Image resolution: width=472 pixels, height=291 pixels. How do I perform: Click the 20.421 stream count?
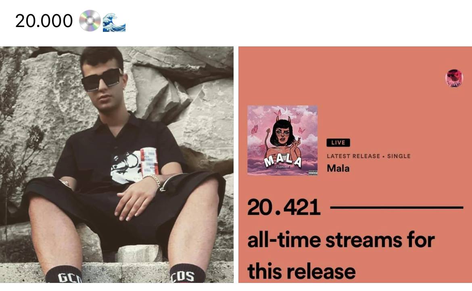pos(284,207)
